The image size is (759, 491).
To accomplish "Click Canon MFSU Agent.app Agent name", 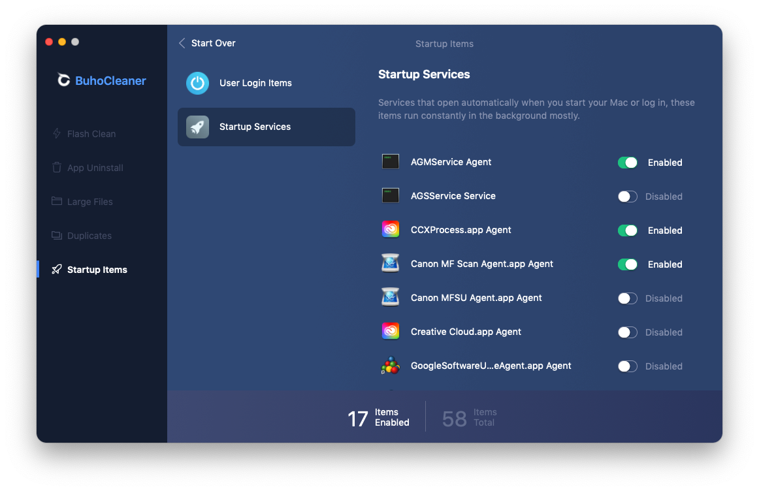I will (x=476, y=298).
